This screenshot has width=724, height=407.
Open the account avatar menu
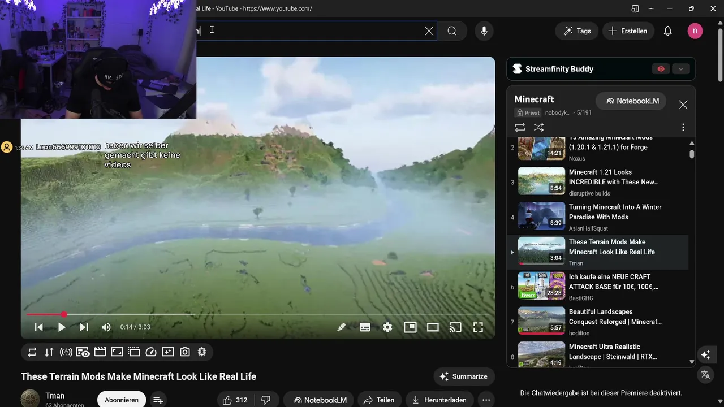coord(695,31)
